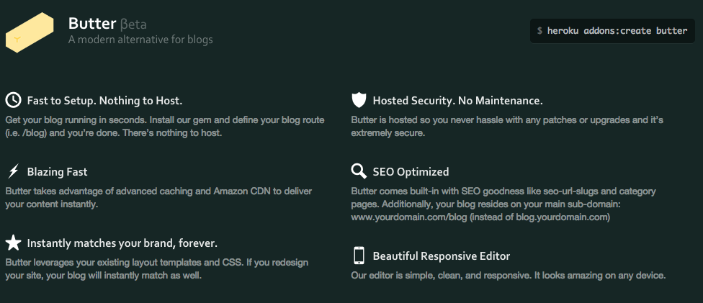Click the shield icon for Hosted Security
The image size is (703, 303).
tap(359, 101)
